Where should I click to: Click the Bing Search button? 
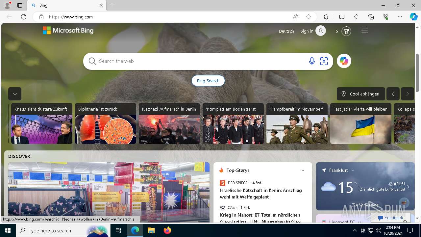(208, 81)
